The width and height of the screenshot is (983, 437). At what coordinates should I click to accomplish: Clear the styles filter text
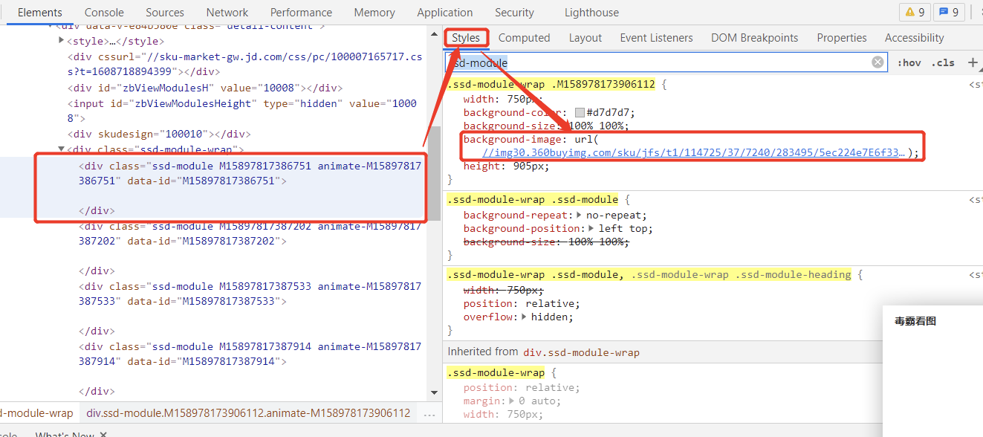tap(877, 62)
